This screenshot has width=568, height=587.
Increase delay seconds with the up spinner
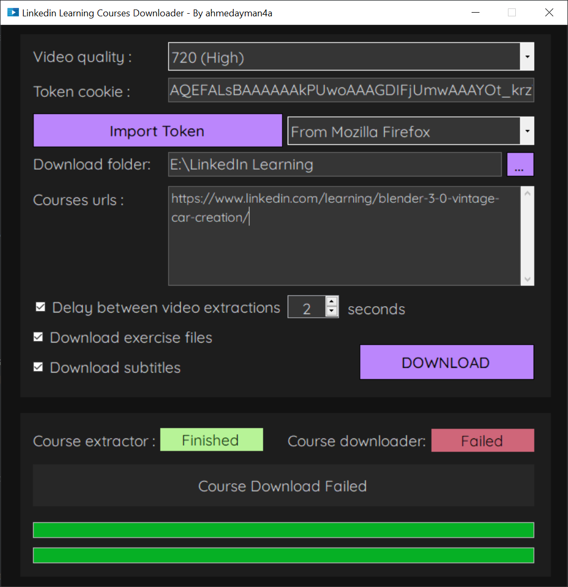coord(332,301)
